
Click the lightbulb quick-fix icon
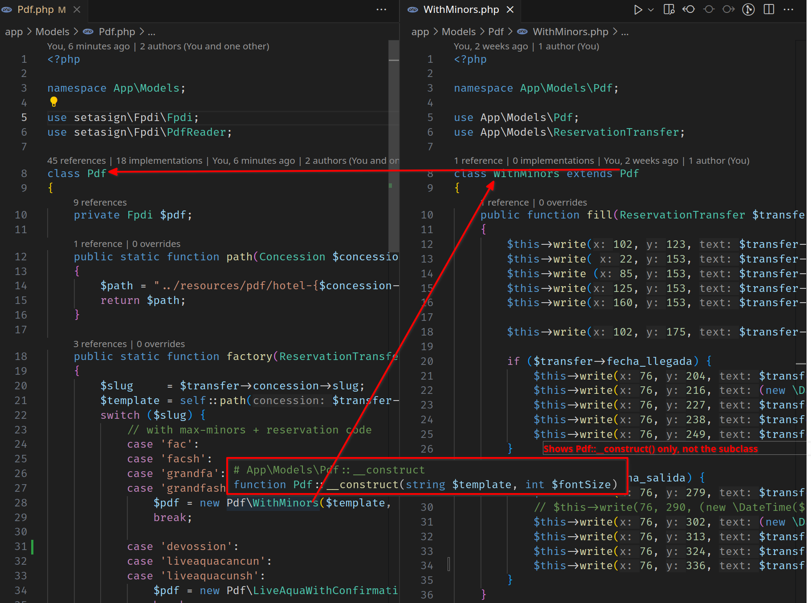coord(54,102)
